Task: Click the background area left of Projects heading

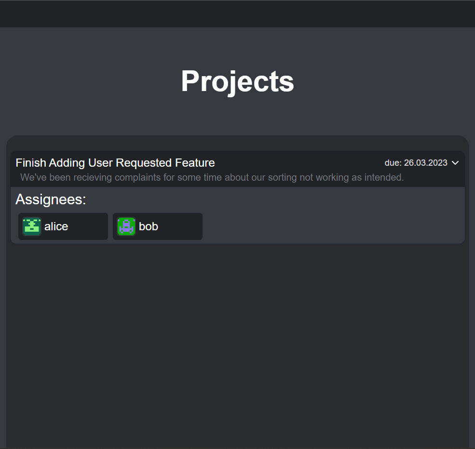Action: point(87,81)
